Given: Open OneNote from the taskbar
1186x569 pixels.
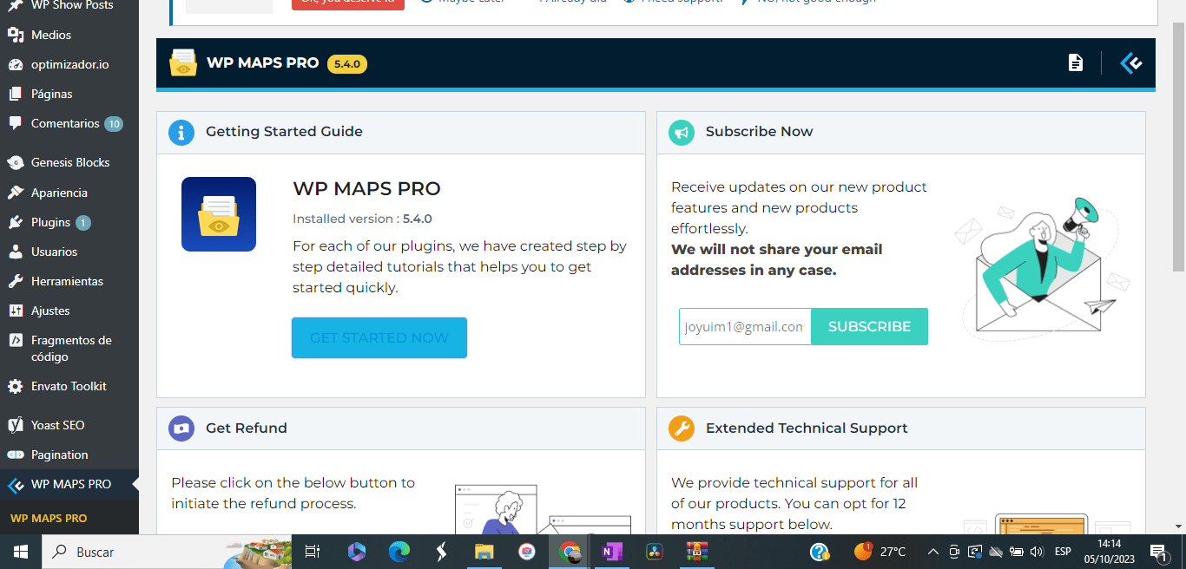Looking at the screenshot, I should point(612,552).
